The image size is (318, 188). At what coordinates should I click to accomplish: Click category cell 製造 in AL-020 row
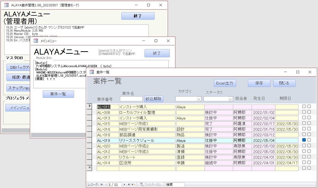click(190, 146)
